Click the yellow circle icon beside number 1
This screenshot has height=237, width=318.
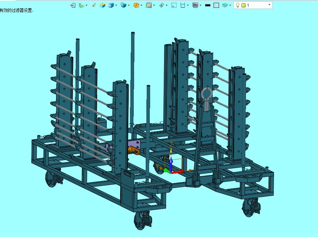[243, 5]
